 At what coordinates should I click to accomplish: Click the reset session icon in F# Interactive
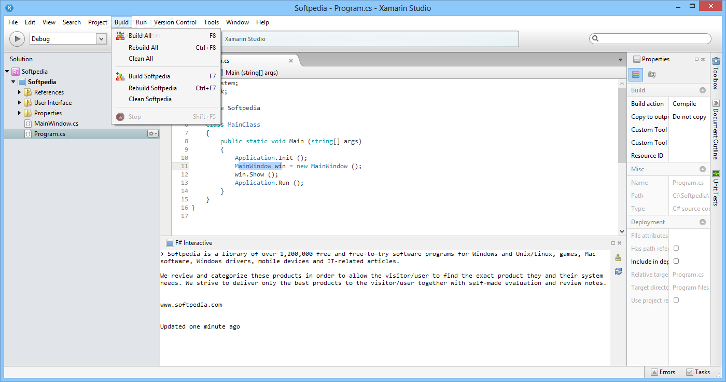[x=618, y=271]
